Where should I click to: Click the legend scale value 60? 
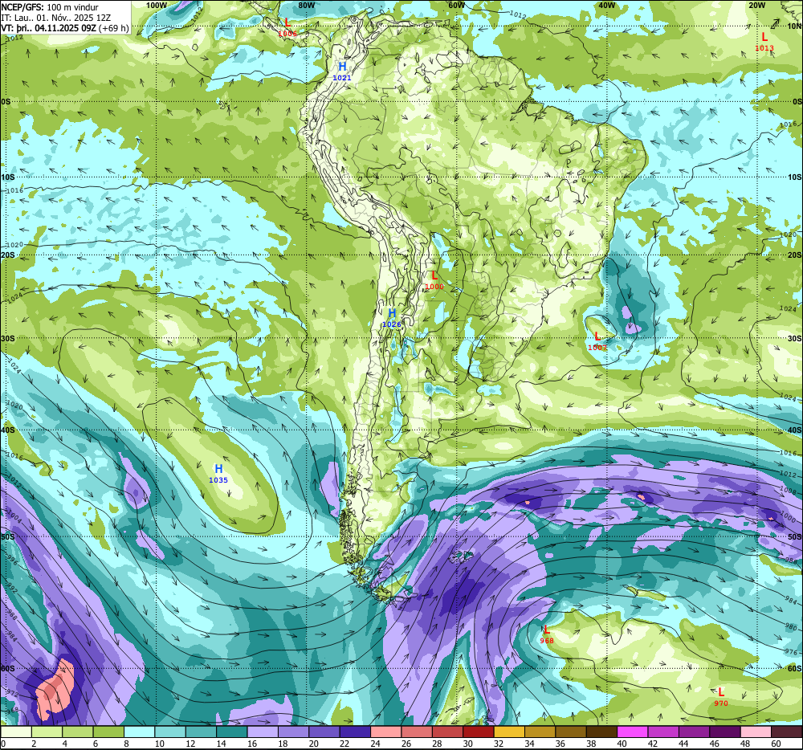(776, 744)
